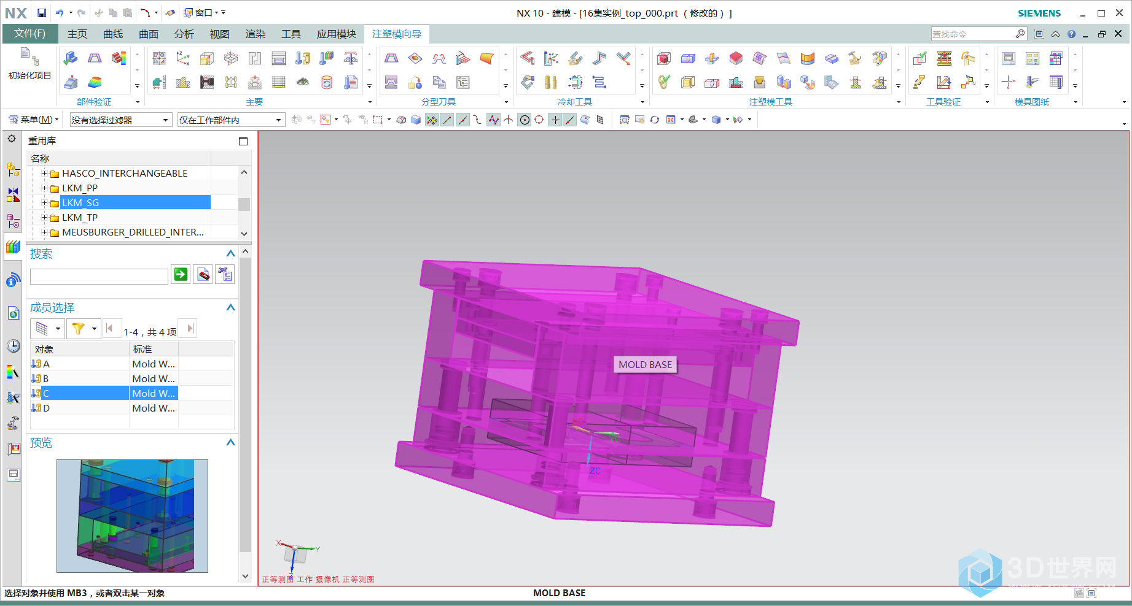
Task: Click the Workpiece box icon in 主要 group
Action: 207,58
